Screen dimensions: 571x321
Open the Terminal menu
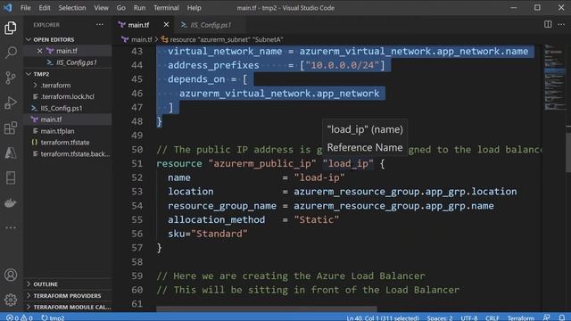[166, 8]
